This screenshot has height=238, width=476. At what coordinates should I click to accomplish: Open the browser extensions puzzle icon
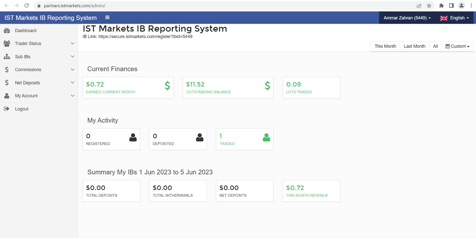pyautogui.click(x=441, y=6)
